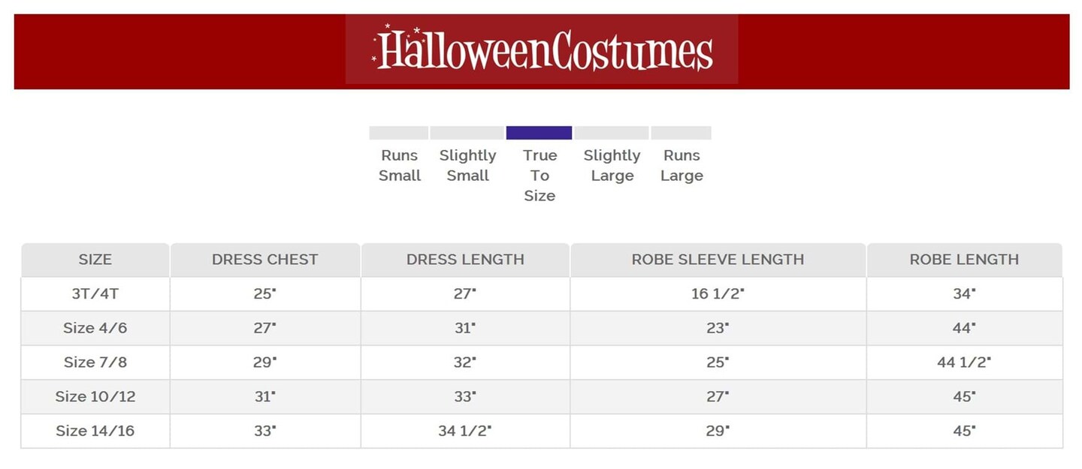Screen dimensions: 1082x469
Task: Select the Size 7/8 row label
Action: pos(95,362)
